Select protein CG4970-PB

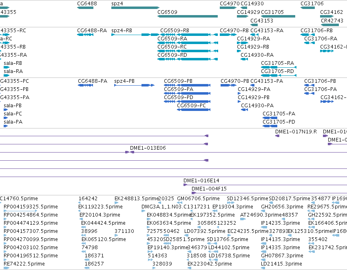pos(235,81)
